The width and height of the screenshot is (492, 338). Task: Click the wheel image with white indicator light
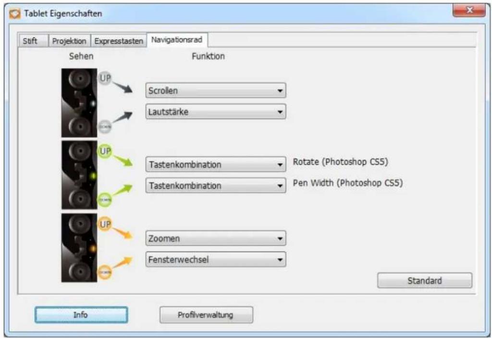(79, 103)
